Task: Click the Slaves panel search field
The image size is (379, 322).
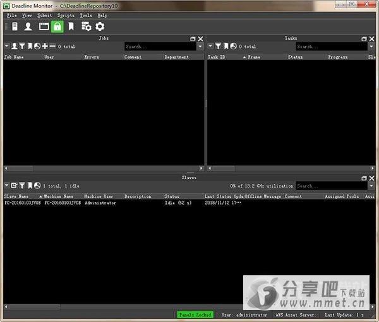Action: click(x=332, y=186)
